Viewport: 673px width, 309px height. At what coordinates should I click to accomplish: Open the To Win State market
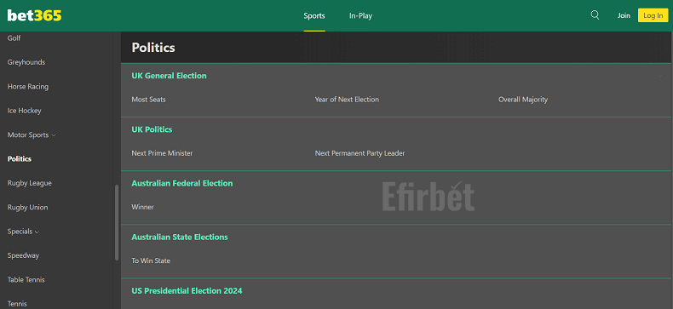151,260
